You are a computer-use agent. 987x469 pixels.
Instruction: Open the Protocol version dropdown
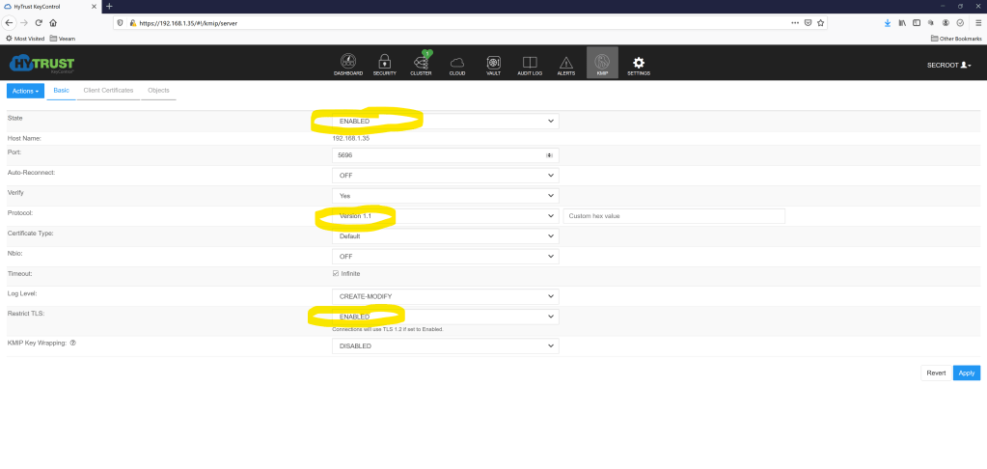point(444,216)
